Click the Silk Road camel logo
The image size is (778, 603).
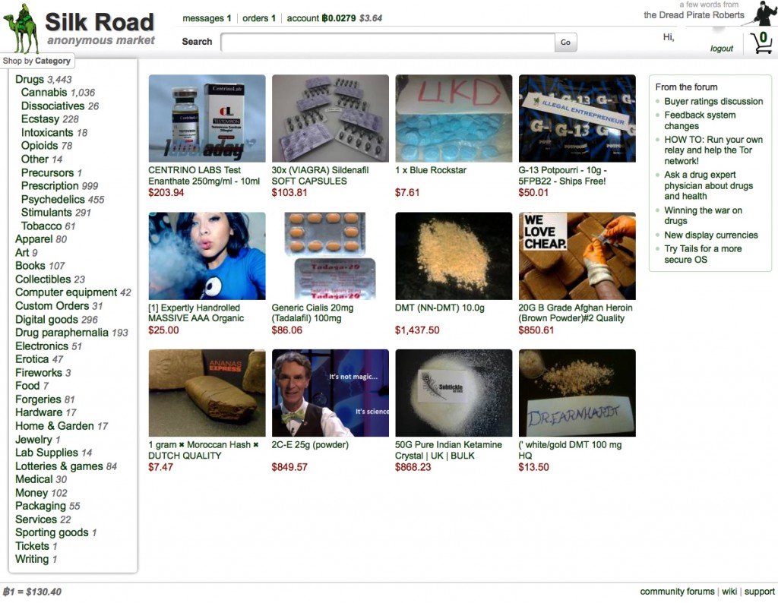pyautogui.click(x=21, y=29)
